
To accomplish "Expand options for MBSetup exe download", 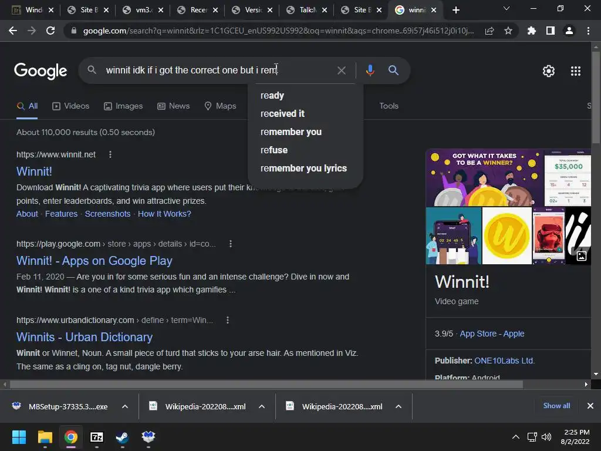I will (x=125, y=406).
